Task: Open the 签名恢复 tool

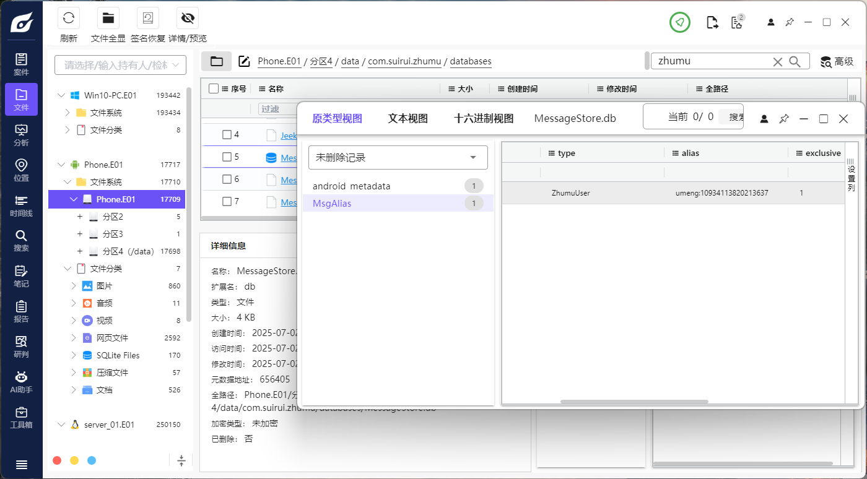Action: click(x=148, y=18)
